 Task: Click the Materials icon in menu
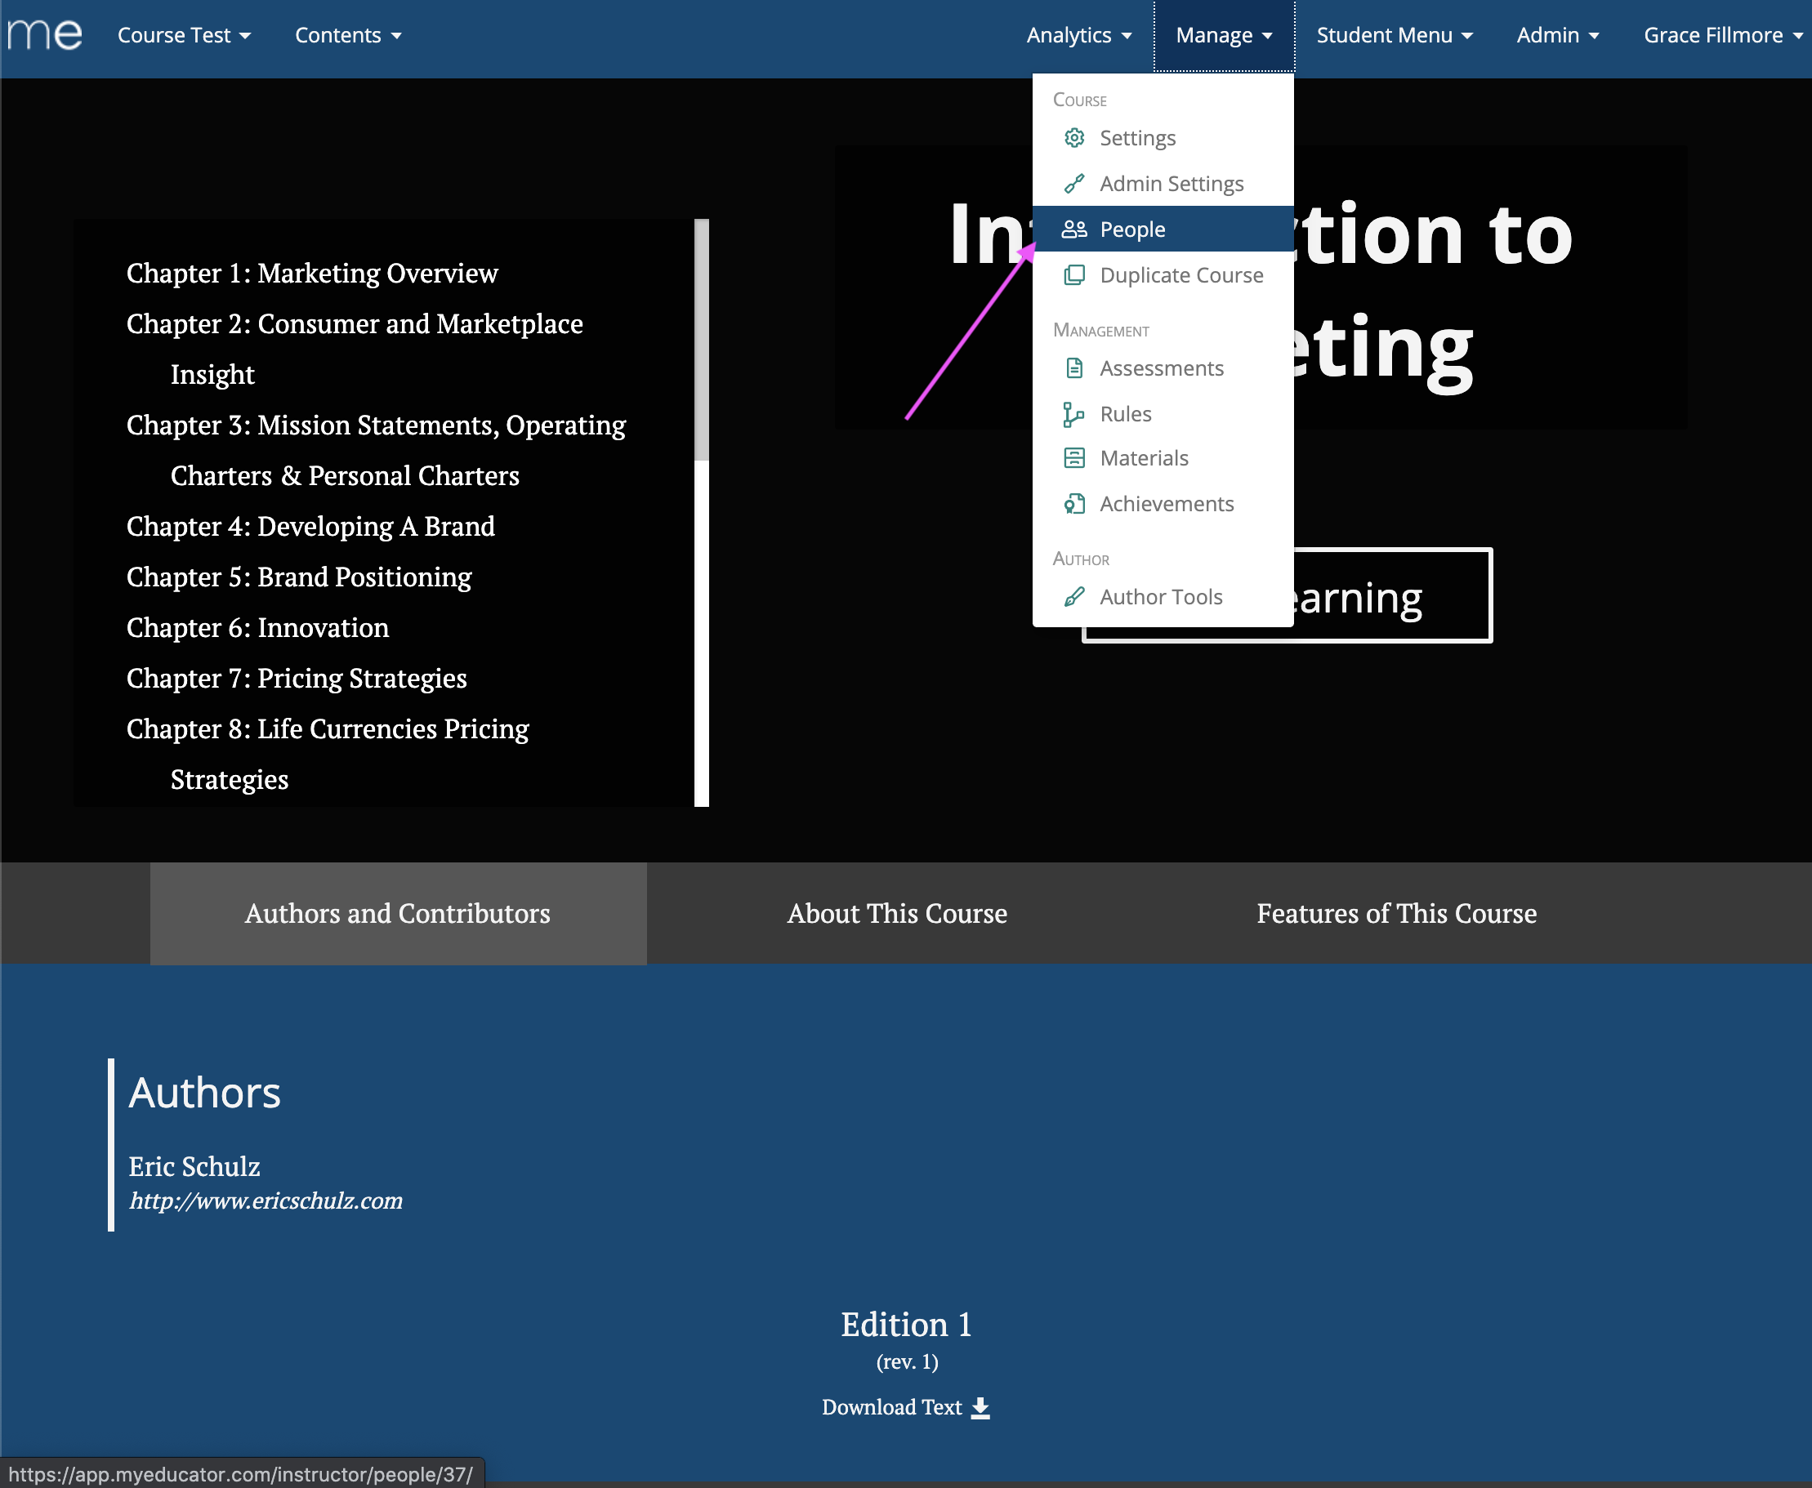(x=1073, y=457)
